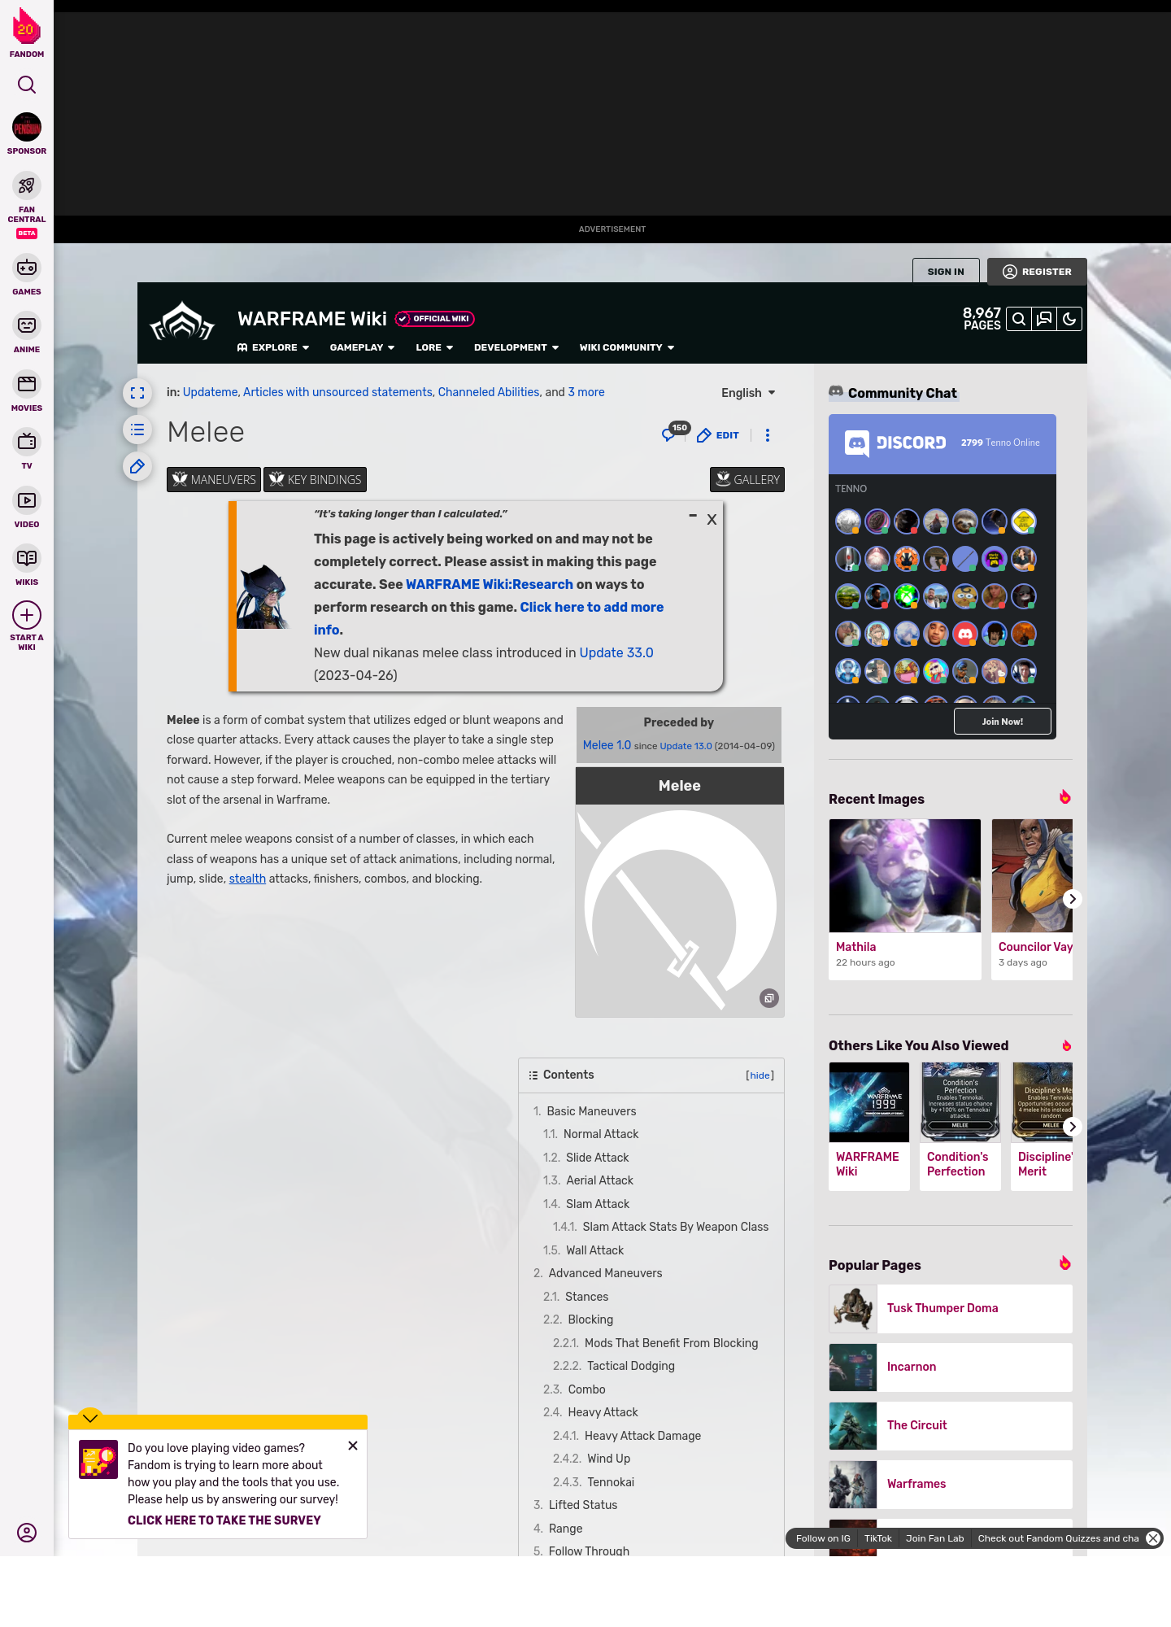The width and height of the screenshot is (1171, 1627).
Task: Expand the Development dropdown menu
Action: 516,347
